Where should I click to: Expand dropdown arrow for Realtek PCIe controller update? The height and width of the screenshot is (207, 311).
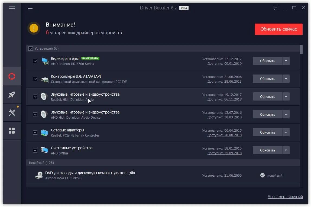coord(286,132)
